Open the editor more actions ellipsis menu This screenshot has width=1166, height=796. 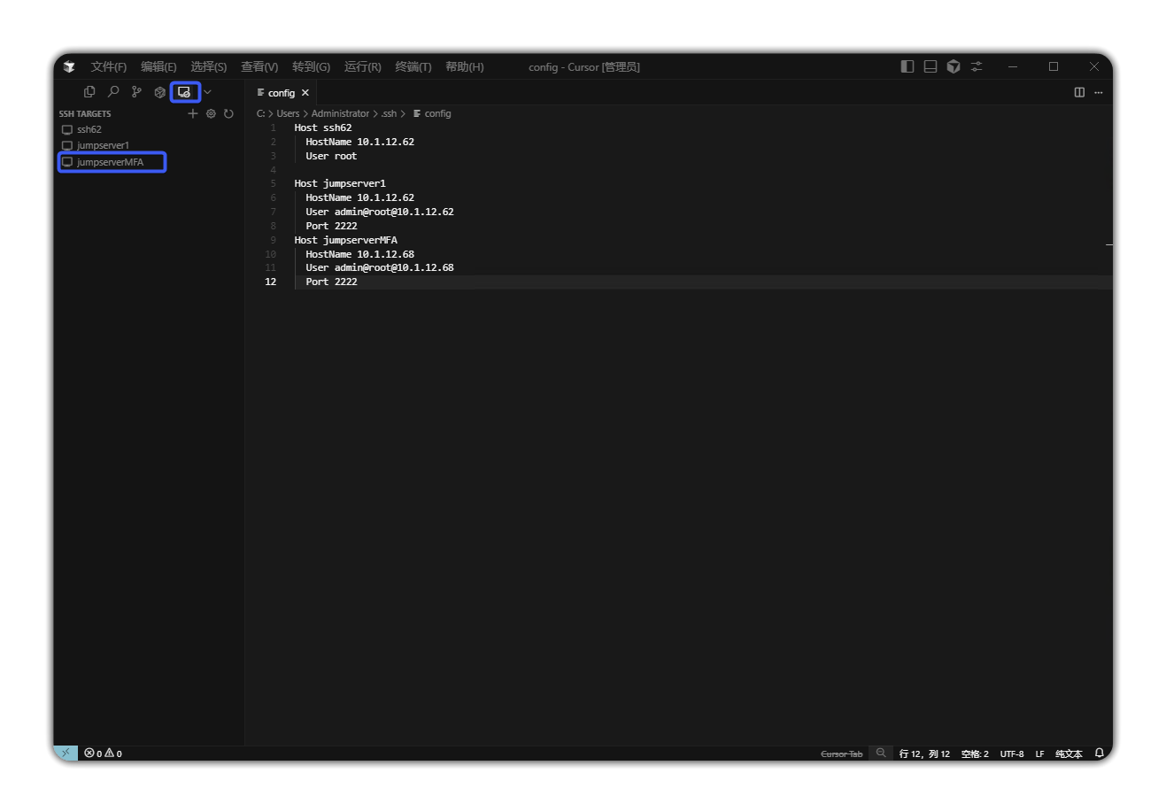(1099, 92)
